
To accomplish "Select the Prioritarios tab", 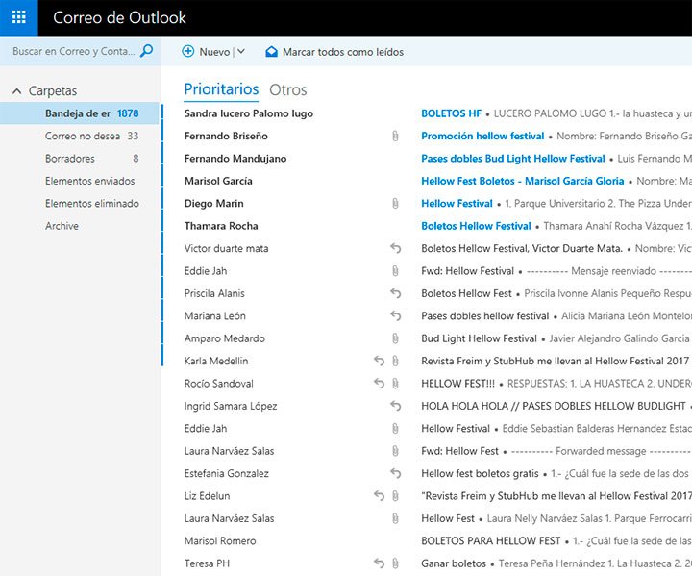I will 221,89.
